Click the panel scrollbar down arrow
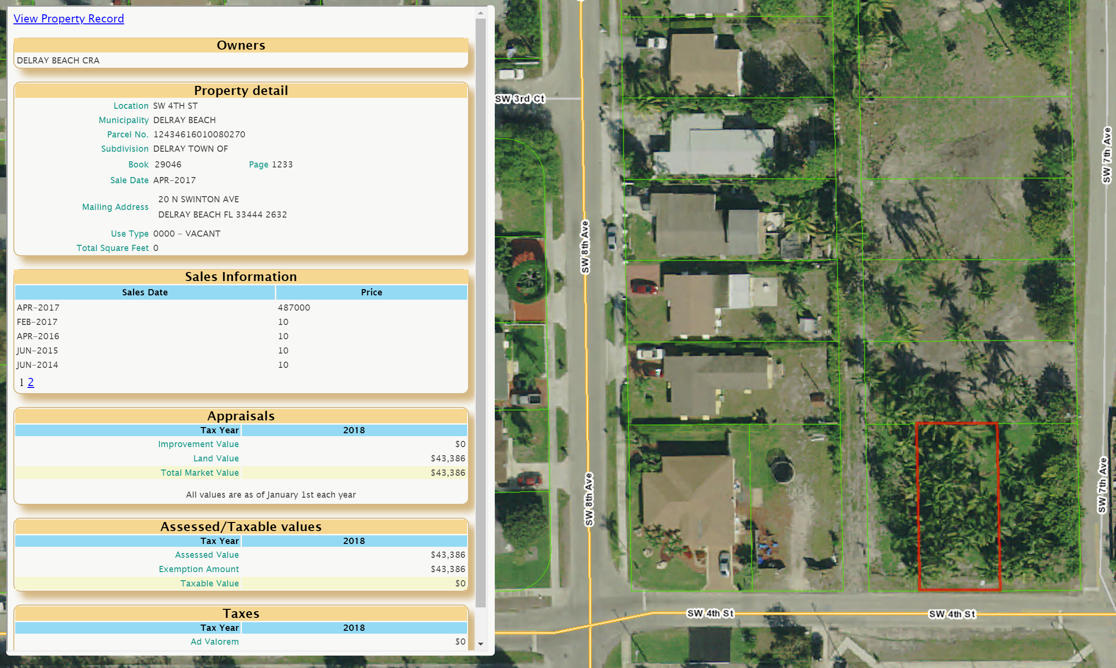This screenshot has width=1116, height=668. click(480, 644)
